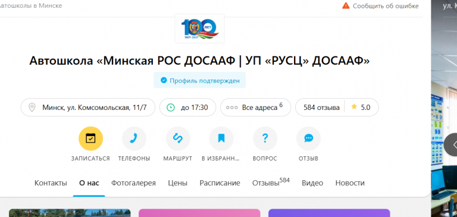457x217 pixels.
Task: Open address Минск, ул. Комсомольская, 11/7
Action: 87,108
